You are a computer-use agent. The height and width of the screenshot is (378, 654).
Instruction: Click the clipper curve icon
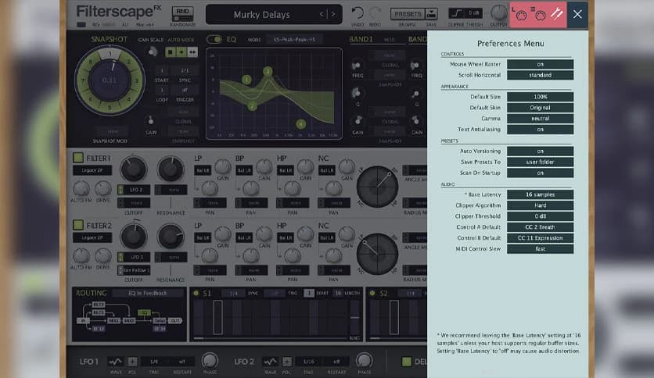456,13
